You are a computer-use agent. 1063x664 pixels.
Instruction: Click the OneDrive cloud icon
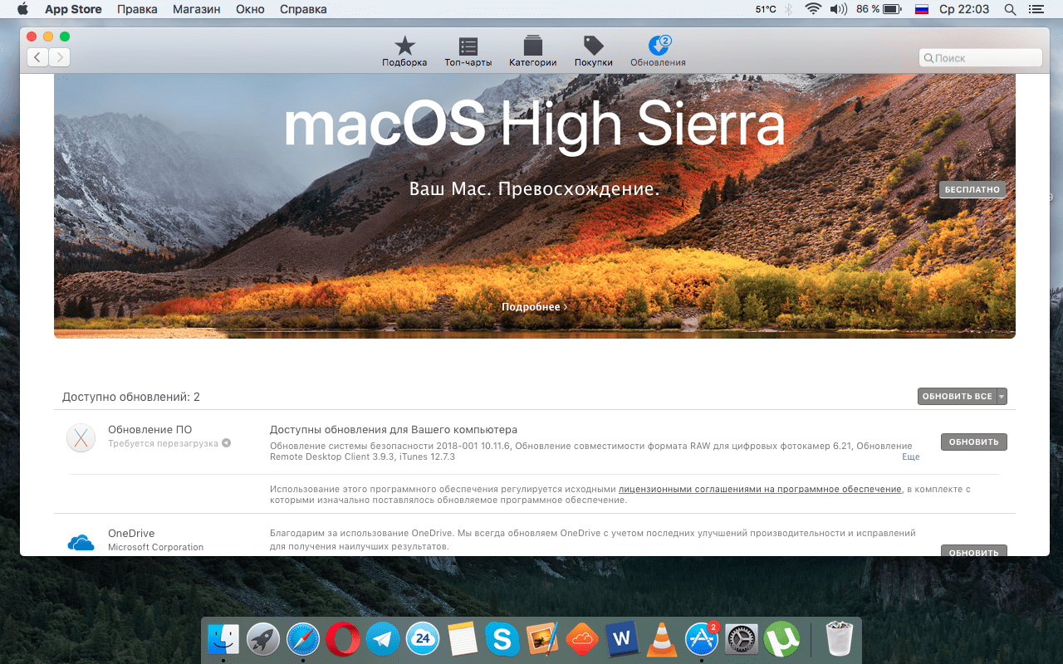(x=81, y=543)
